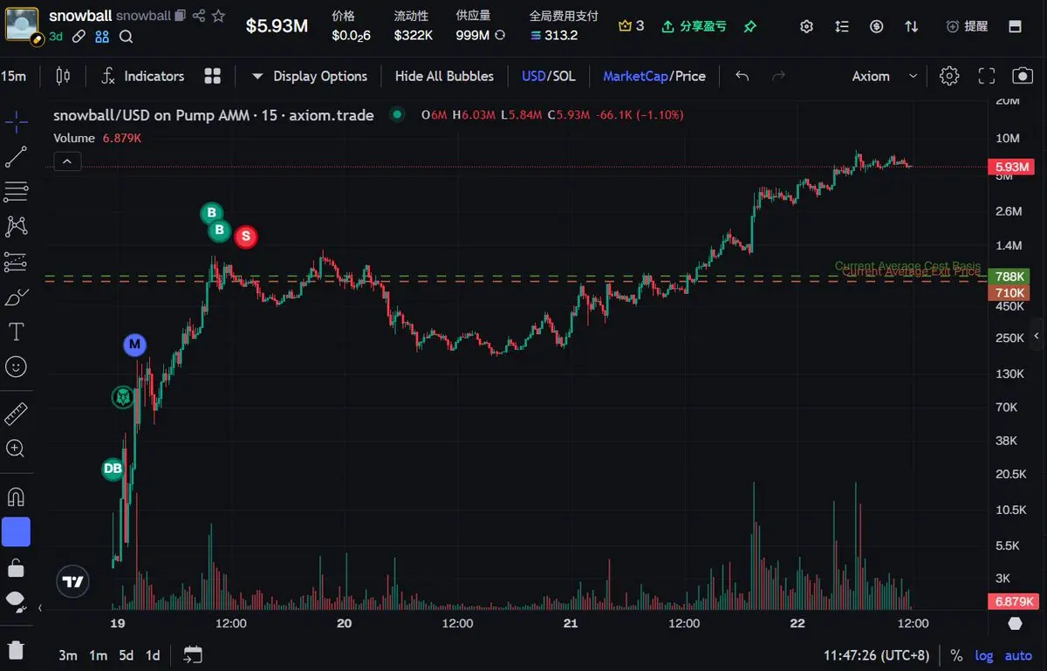Click the 提醒 alert button
This screenshot has width=1047, height=671.
point(967,26)
